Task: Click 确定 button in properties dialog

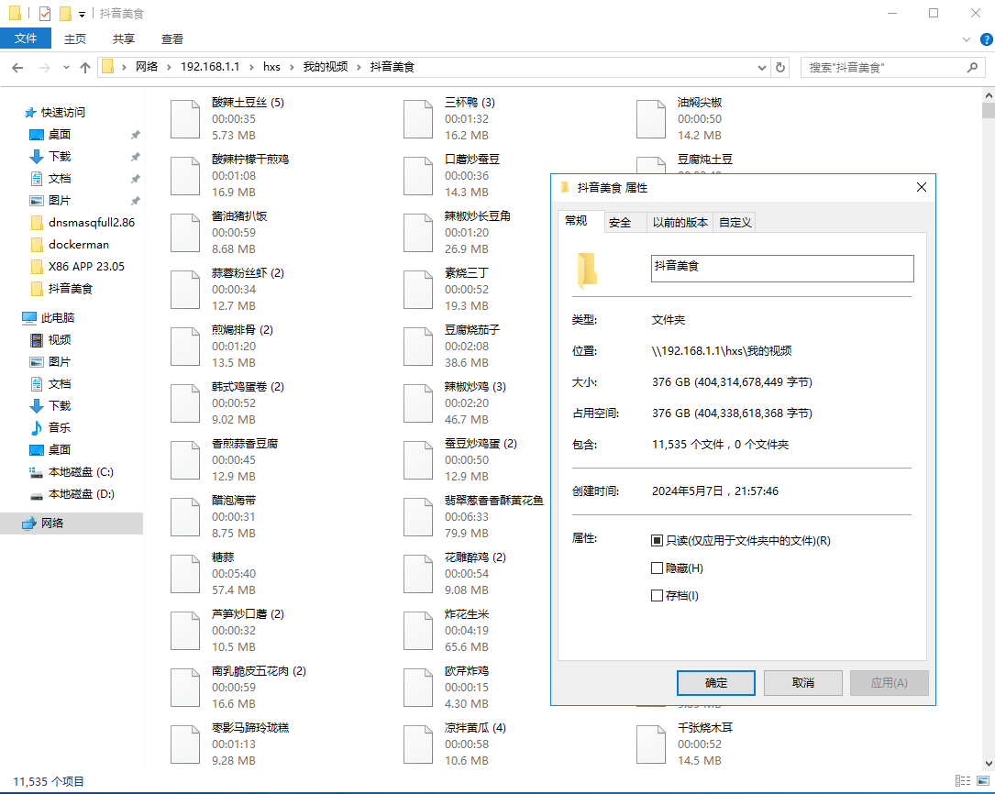Action: pos(716,683)
